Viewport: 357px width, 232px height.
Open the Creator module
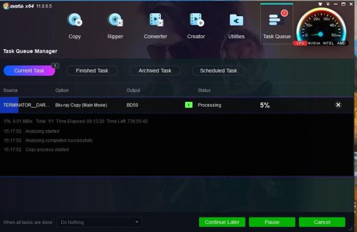196,26
